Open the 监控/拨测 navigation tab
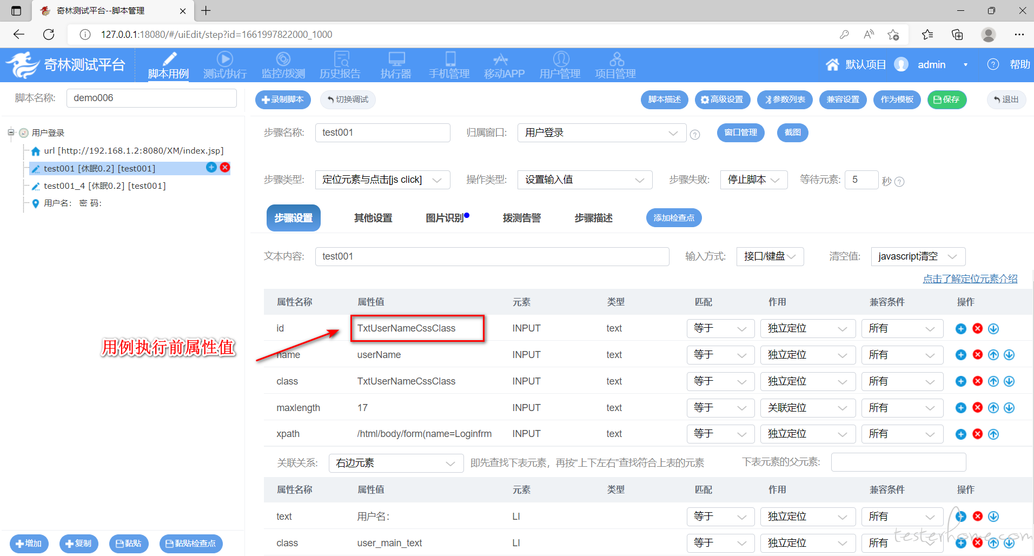This screenshot has height=556, width=1034. click(x=283, y=65)
